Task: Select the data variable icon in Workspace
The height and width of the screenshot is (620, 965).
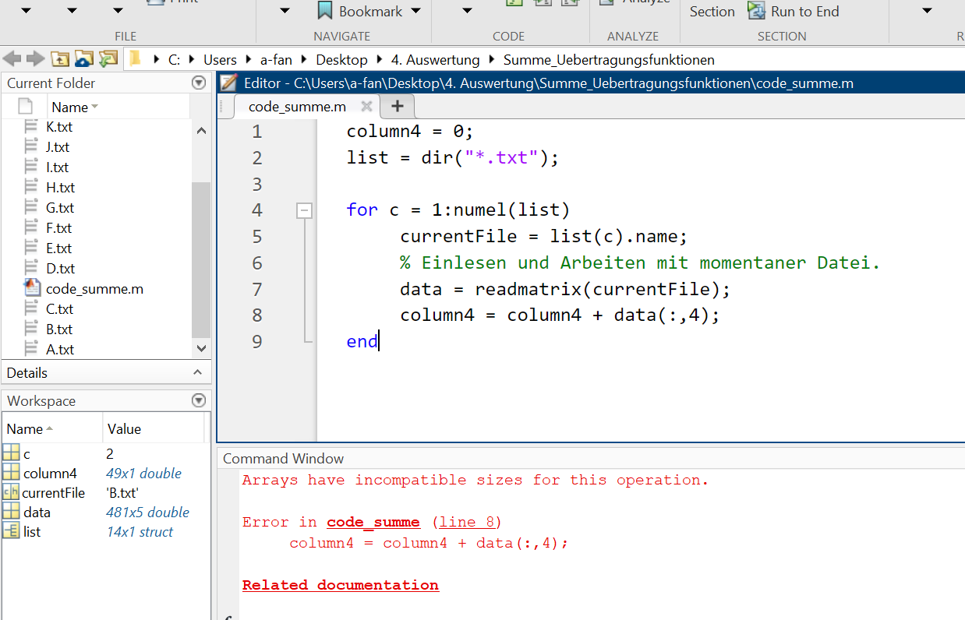Action: 12,512
